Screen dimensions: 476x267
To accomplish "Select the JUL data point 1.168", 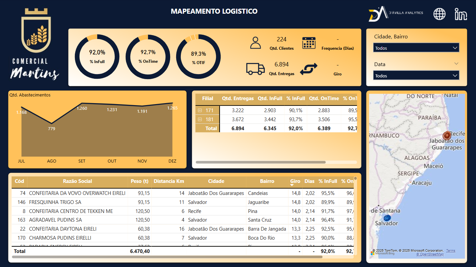I will click(21, 107).
